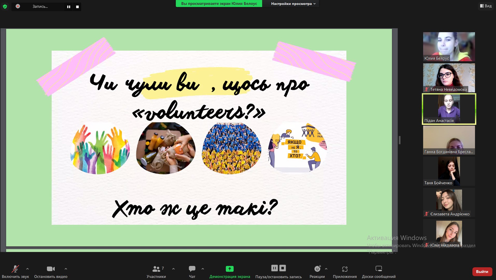Click the divider handle beside the shared screen
The image size is (496, 280).
tap(400, 140)
